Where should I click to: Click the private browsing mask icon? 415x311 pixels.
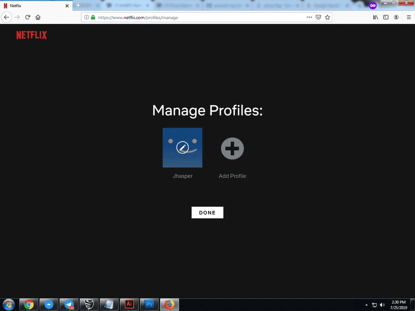372,6
